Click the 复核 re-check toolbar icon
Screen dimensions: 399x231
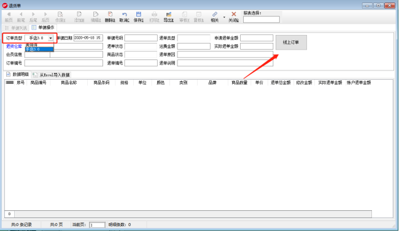tap(199, 17)
